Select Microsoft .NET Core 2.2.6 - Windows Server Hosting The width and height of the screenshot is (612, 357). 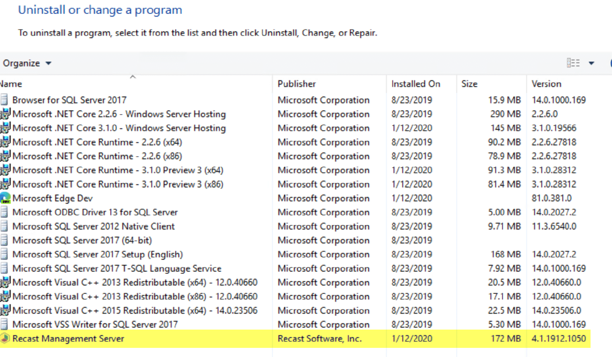(119, 114)
